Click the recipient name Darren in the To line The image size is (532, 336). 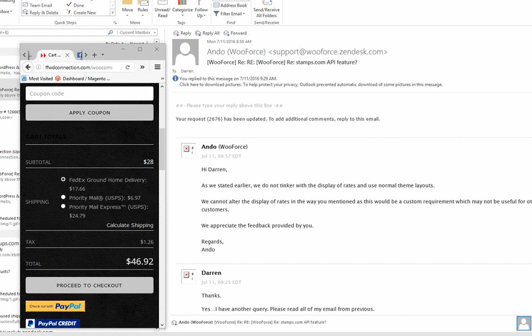coord(187,71)
